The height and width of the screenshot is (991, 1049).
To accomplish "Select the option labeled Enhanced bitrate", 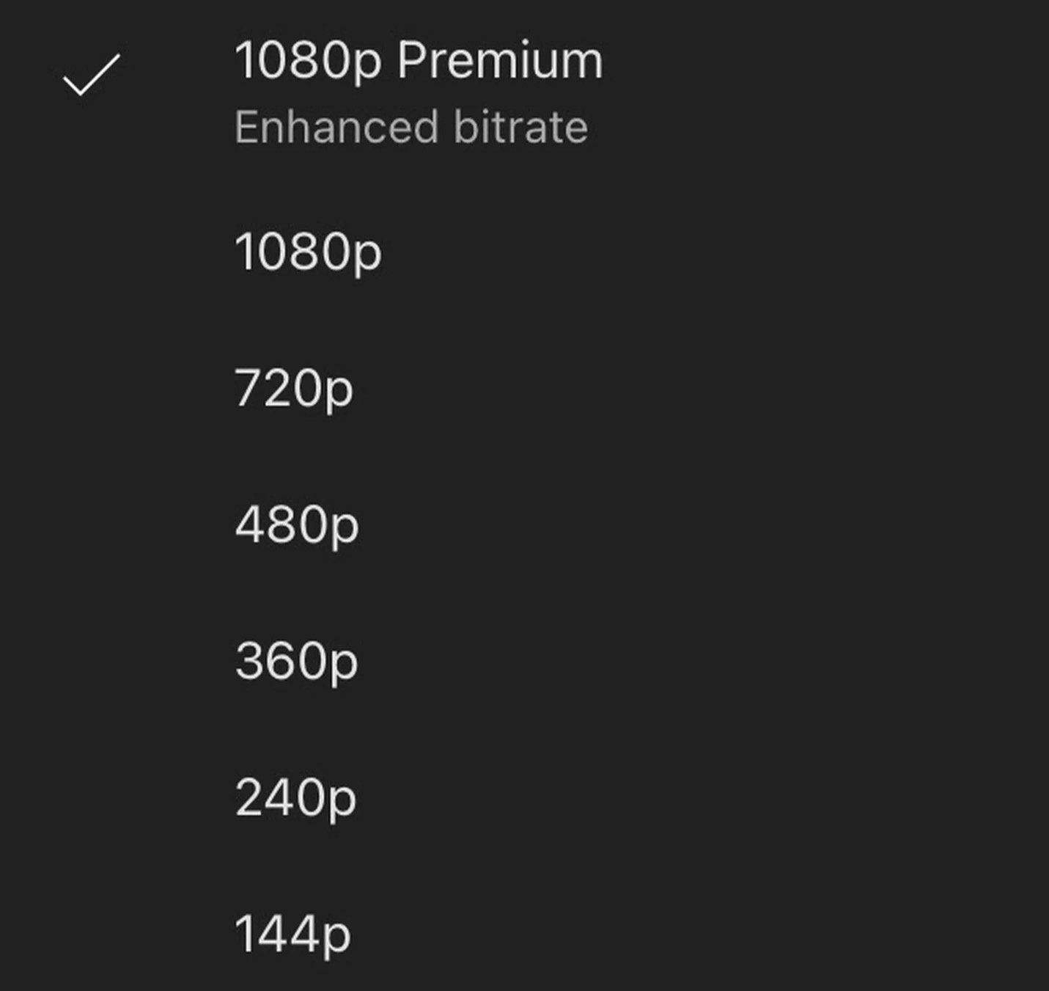I will pyautogui.click(x=411, y=128).
